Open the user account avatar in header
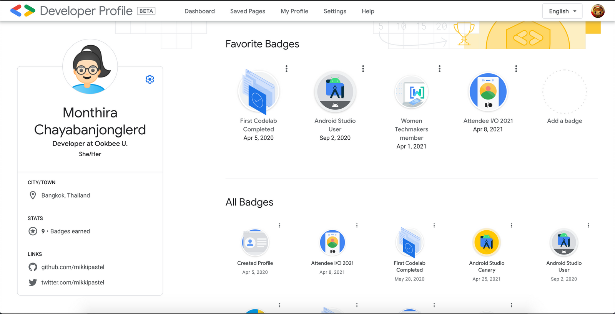 click(597, 11)
